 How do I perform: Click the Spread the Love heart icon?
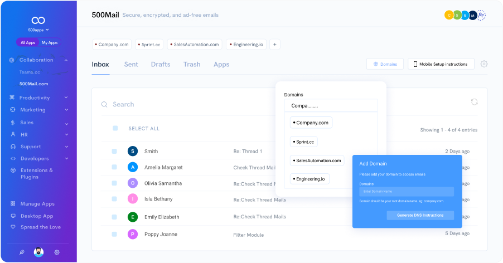[13, 227]
